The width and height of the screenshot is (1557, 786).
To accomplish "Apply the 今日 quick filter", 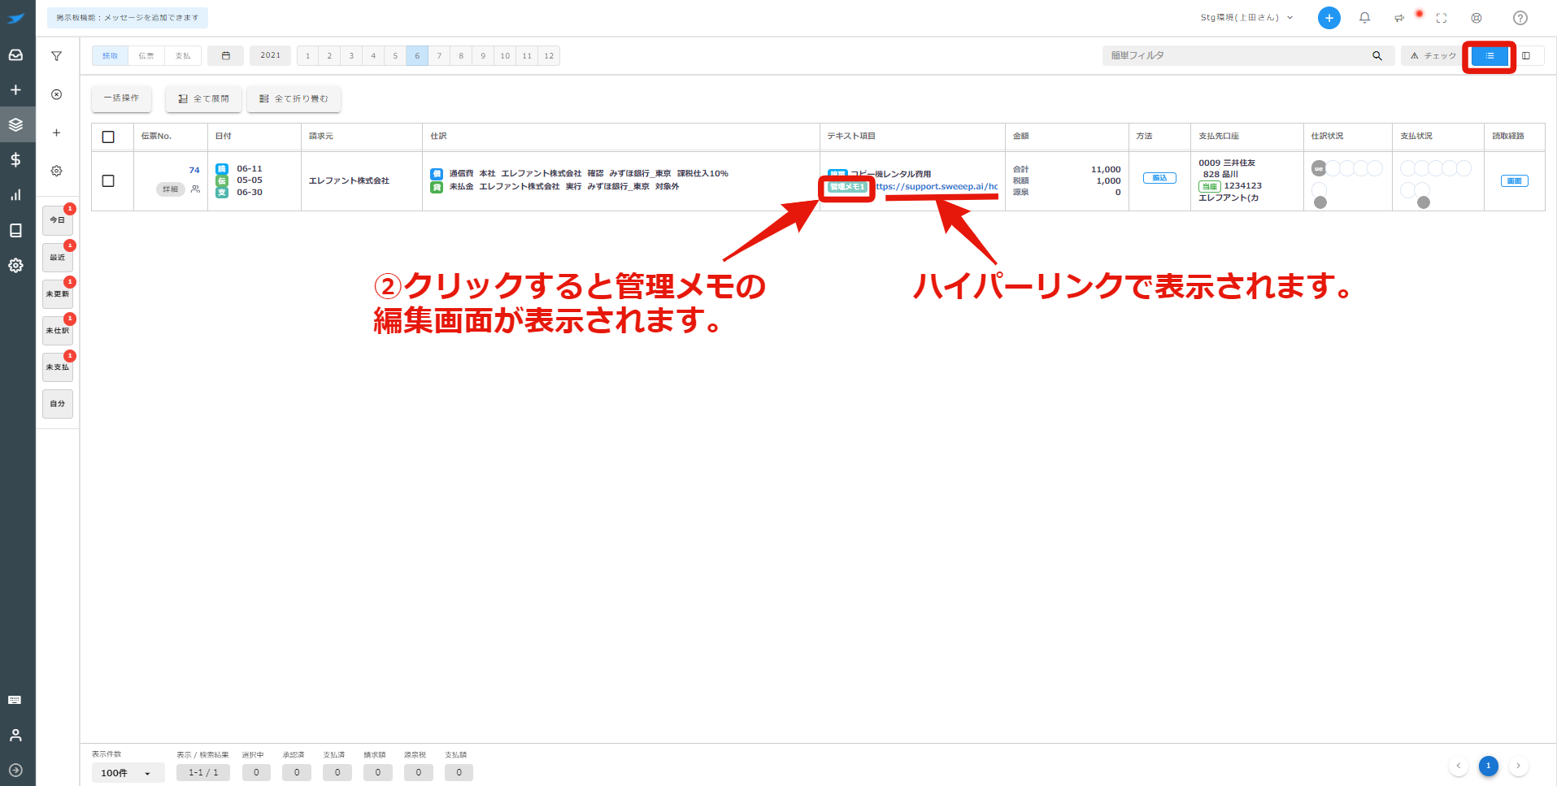I will point(58,220).
